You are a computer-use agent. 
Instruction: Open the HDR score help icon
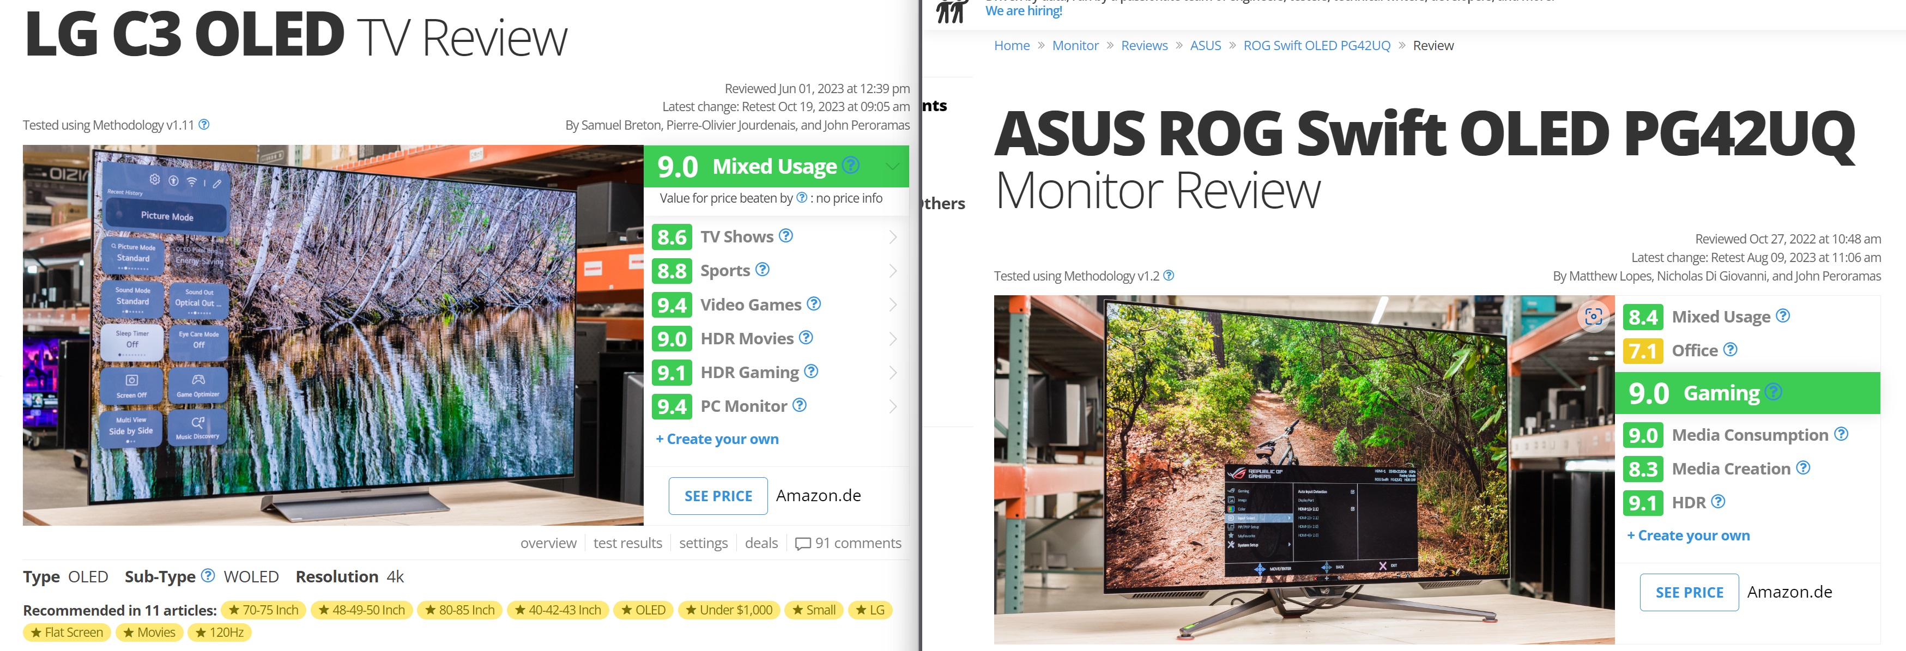click(1718, 501)
